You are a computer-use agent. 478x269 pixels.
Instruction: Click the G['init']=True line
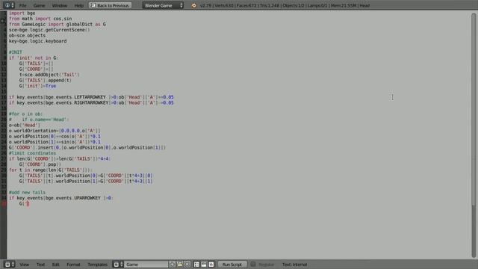37,86
